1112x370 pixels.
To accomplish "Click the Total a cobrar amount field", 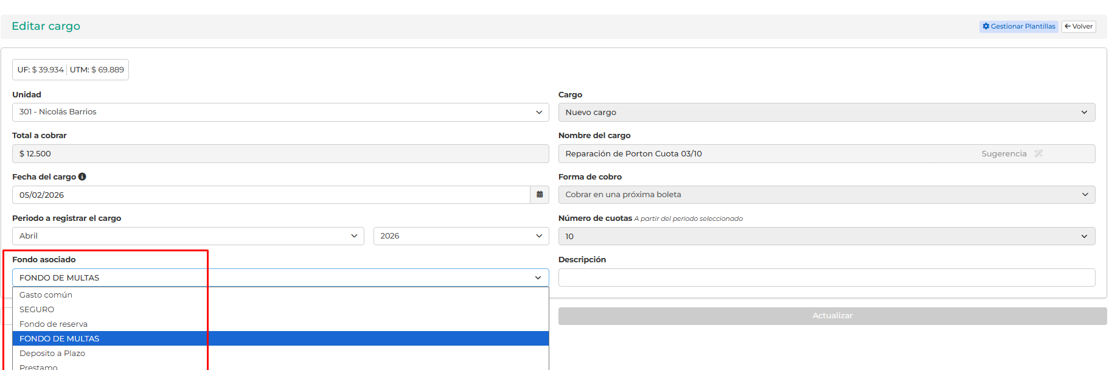I will tap(280, 153).
